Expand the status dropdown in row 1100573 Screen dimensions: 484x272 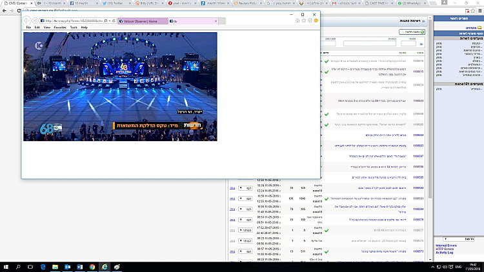point(245,251)
